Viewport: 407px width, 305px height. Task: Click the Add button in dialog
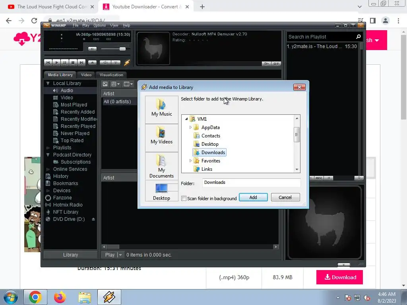(x=253, y=197)
